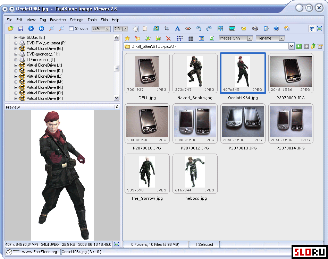The width and height of the screenshot is (328, 259).
Task: Zoom in with the magnifier plus icon
Action: point(51,28)
